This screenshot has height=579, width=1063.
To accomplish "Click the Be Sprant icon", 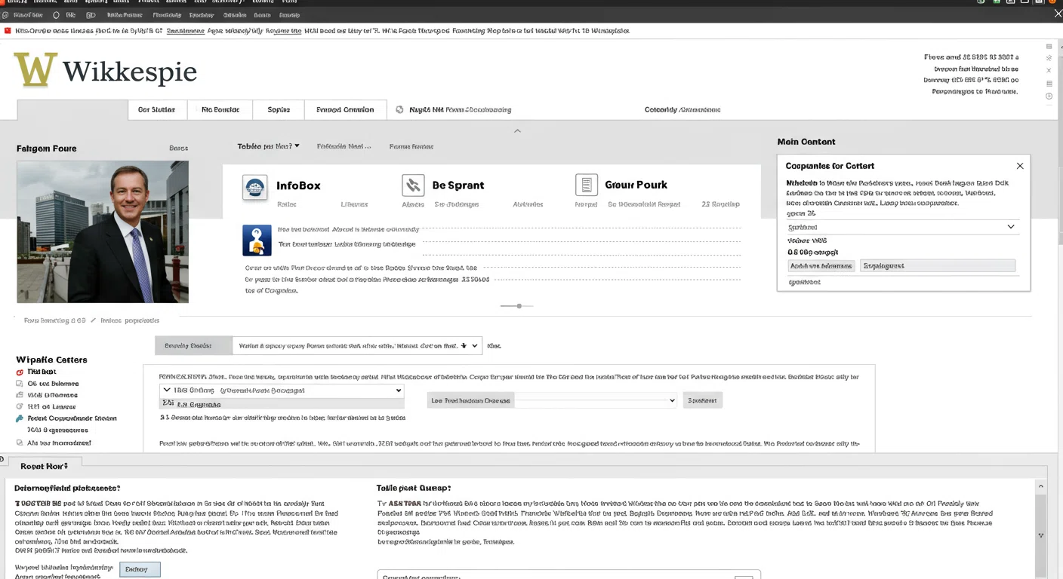I will 414,185.
